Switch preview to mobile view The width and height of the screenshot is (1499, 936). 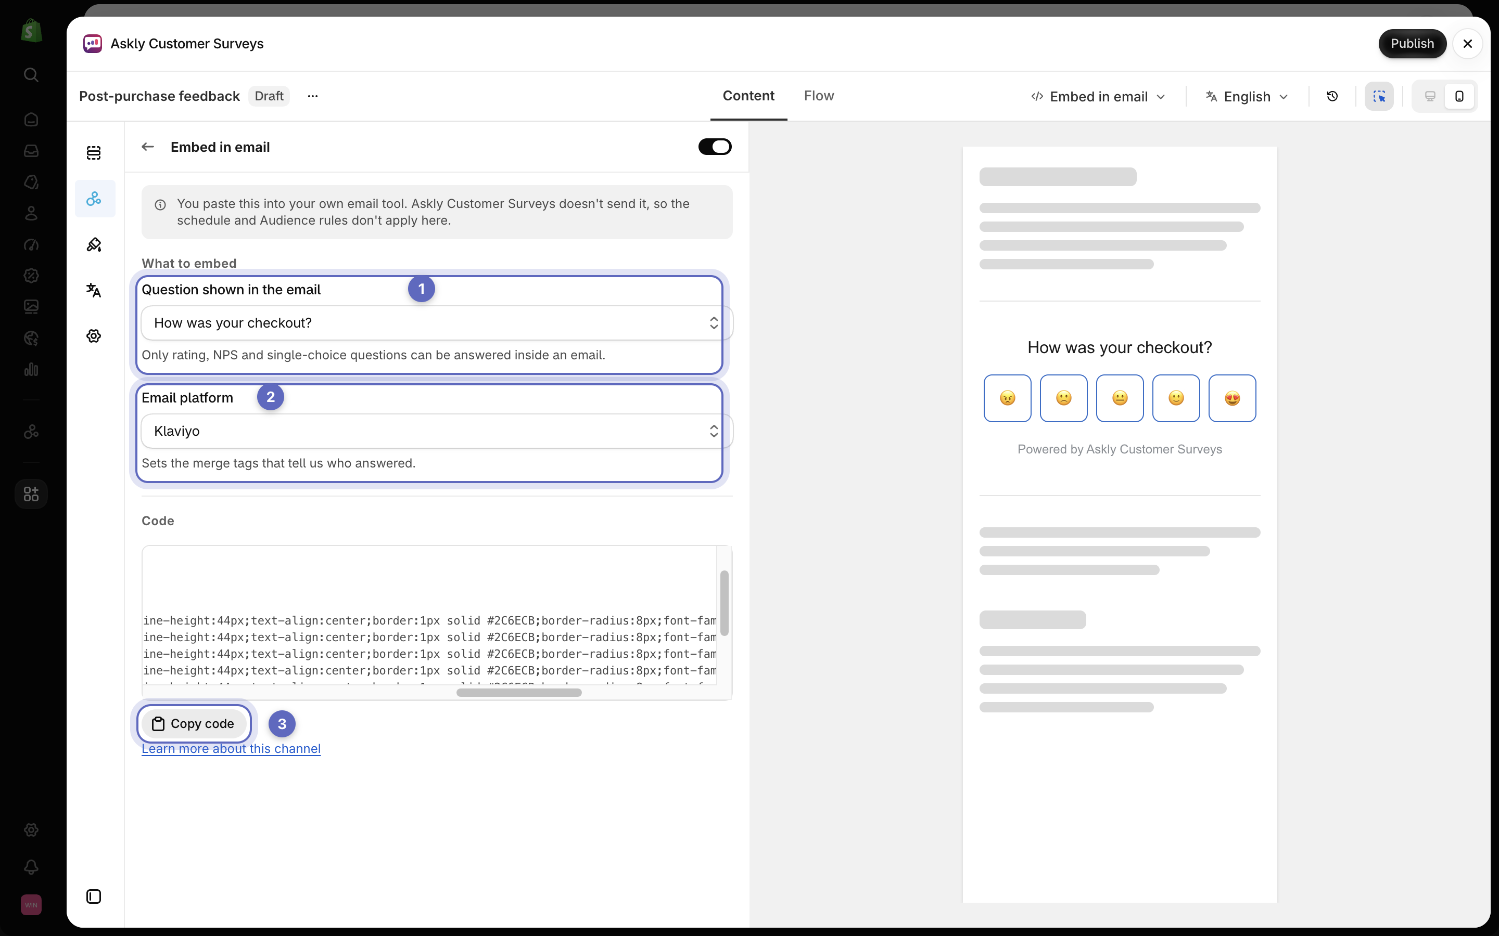coord(1459,97)
